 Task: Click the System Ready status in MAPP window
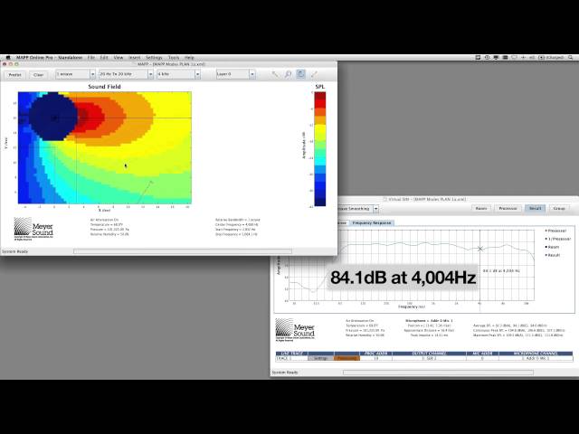pyautogui.click(x=15, y=251)
